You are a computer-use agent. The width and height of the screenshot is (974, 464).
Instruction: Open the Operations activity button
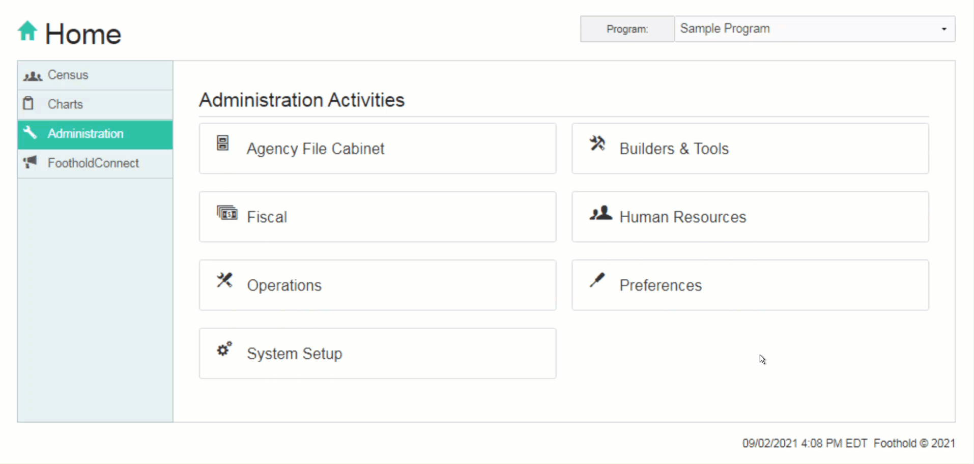[377, 285]
